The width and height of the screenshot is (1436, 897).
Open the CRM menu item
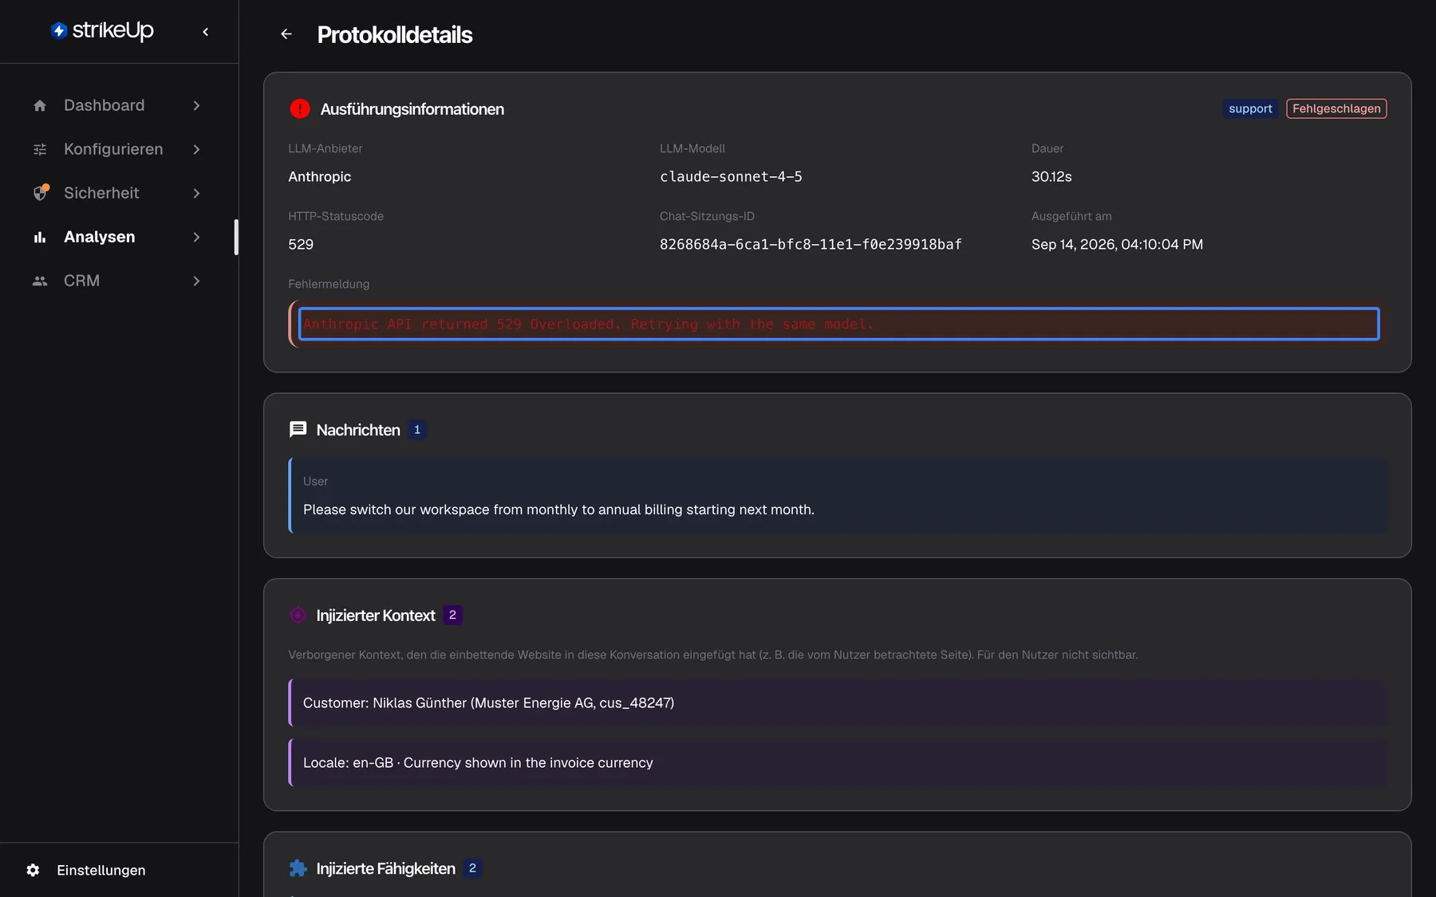coord(119,281)
